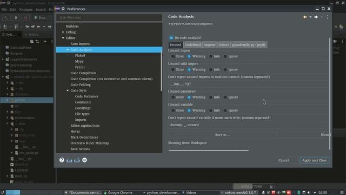Open the system tray up-arrow icon
This screenshot has height=195, width=346.
pos(315,193)
